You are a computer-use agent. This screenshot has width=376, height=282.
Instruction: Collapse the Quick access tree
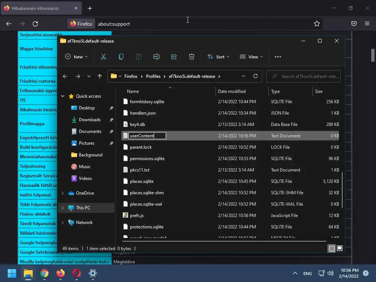62,96
